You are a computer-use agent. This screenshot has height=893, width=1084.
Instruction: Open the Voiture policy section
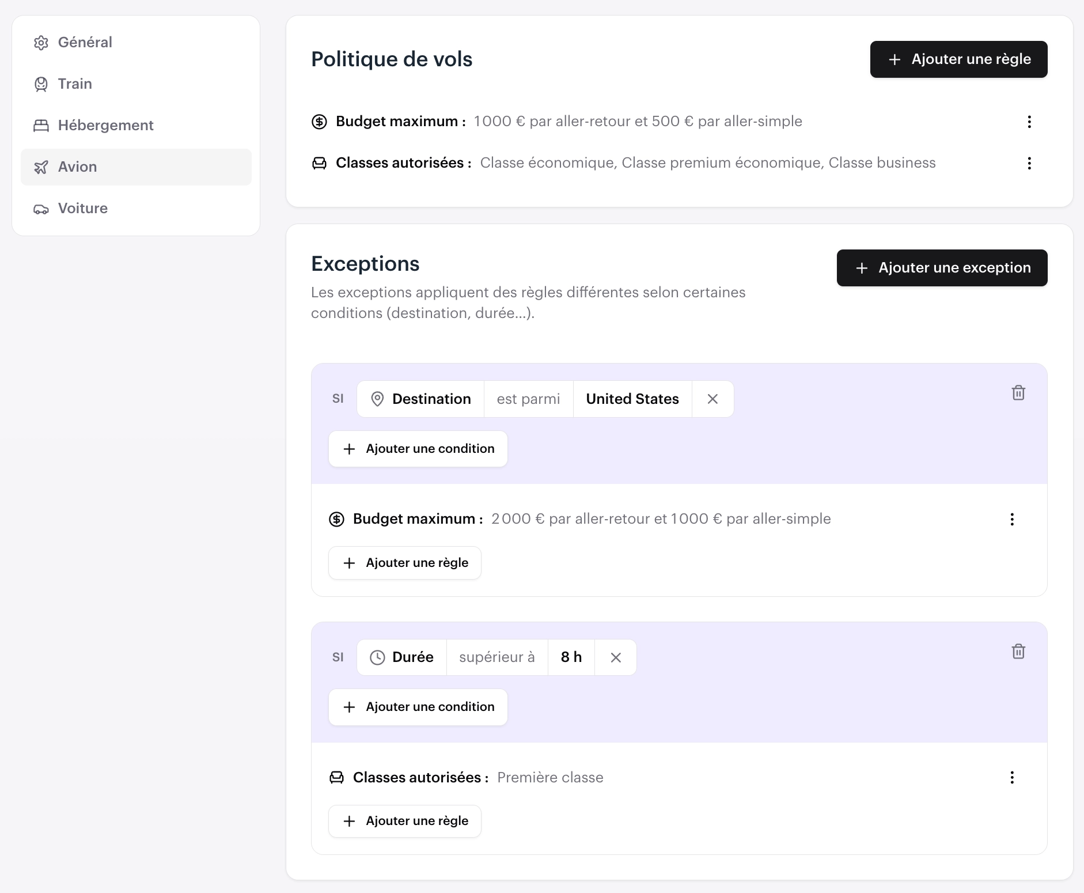[136, 209]
